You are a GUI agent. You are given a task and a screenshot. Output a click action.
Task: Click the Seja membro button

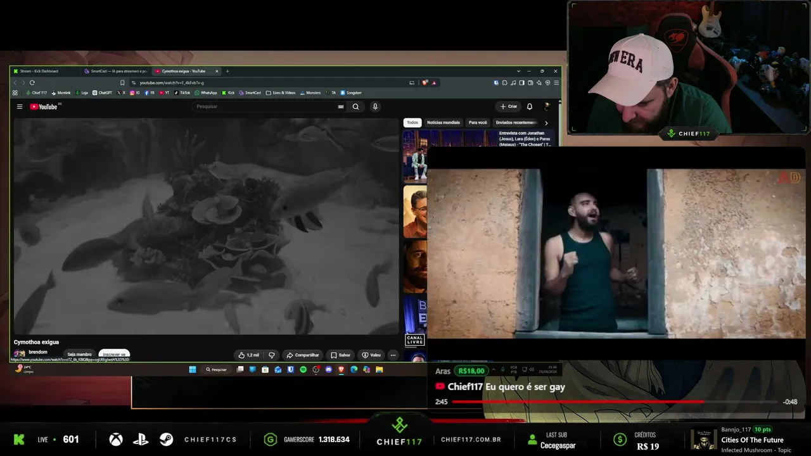coord(80,355)
